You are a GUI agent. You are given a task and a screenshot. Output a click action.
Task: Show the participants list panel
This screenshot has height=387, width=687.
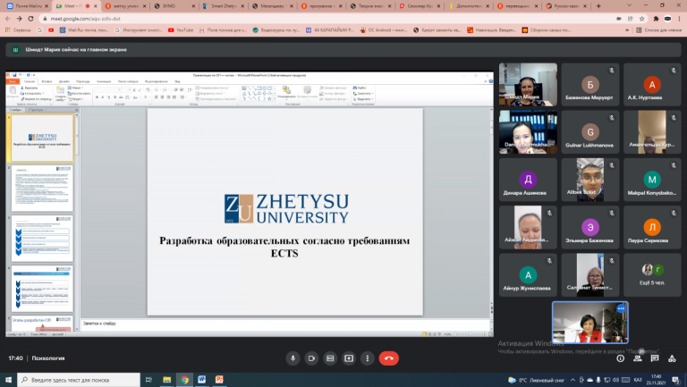pos(636,358)
